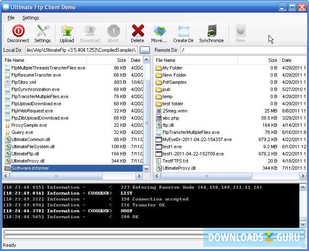309x251 pixels.
Task: Open the Settings wrench toolbar icon
Action: pos(43,31)
